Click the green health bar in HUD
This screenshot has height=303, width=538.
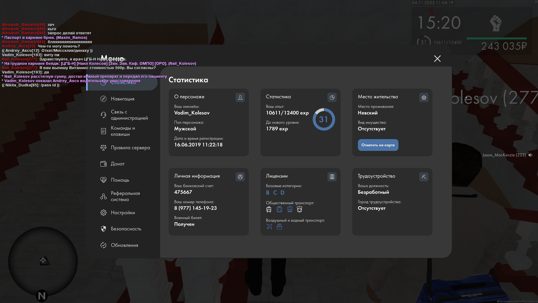click(x=497, y=38)
